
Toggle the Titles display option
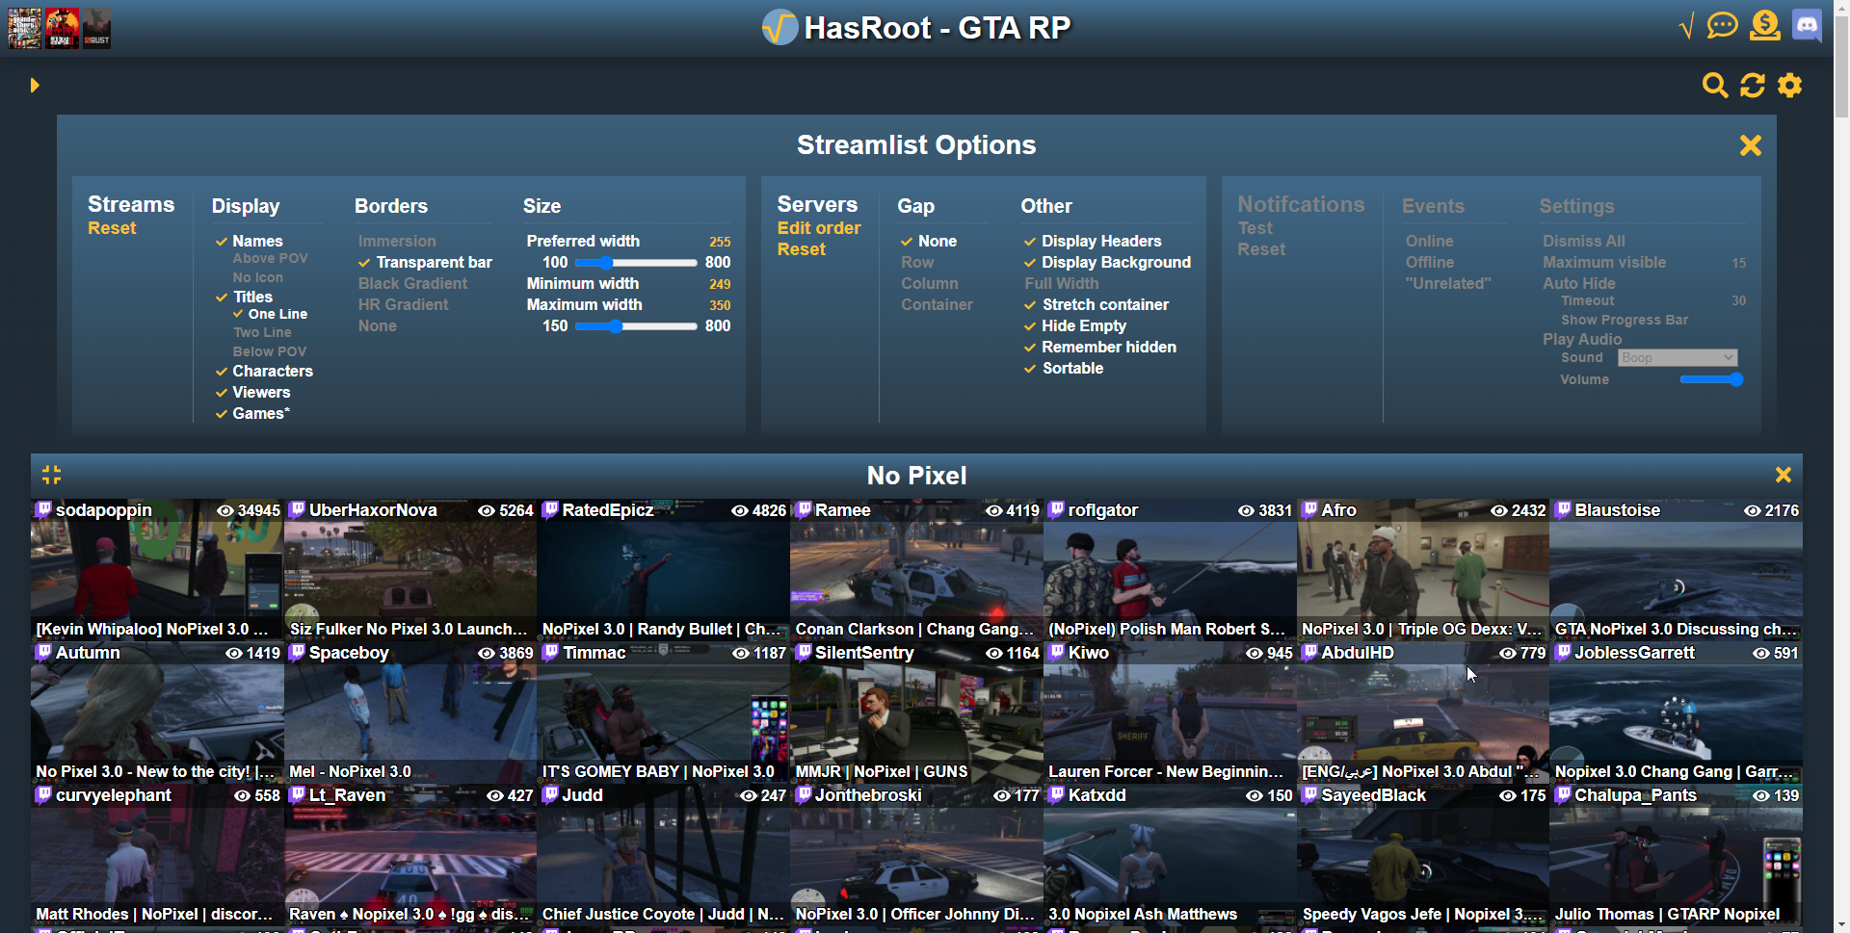click(244, 298)
